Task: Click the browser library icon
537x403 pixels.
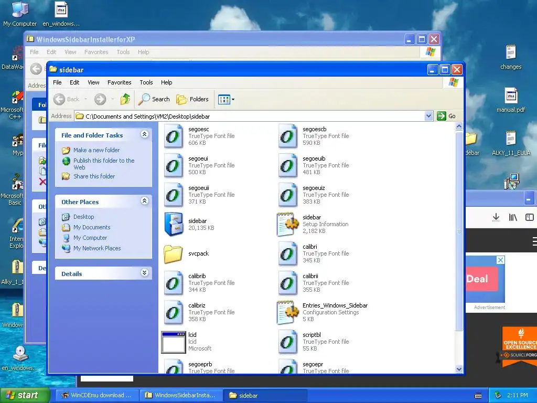Action: [513, 217]
